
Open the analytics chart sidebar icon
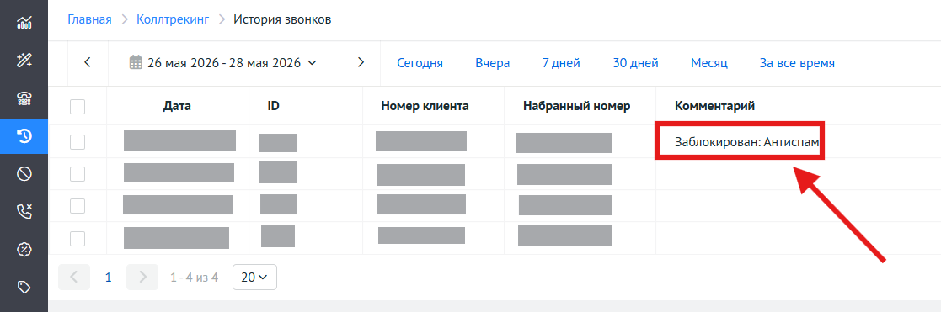(24, 23)
